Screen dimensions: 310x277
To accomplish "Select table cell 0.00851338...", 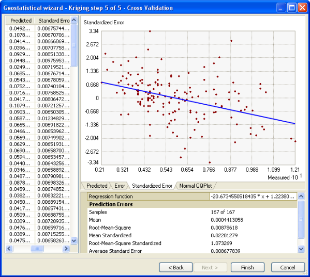I will [53, 54].
